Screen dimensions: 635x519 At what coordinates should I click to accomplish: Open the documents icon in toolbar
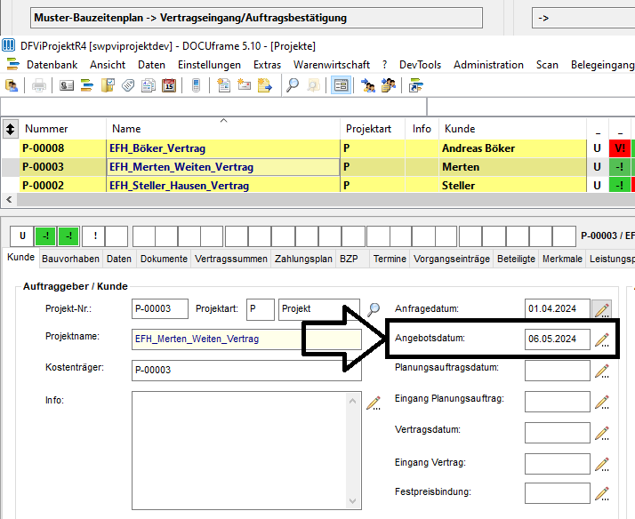tap(149, 85)
